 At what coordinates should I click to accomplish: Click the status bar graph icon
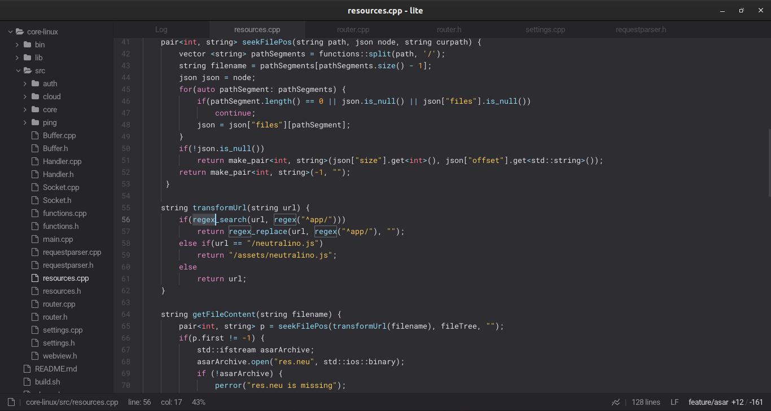click(x=616, y=402)
